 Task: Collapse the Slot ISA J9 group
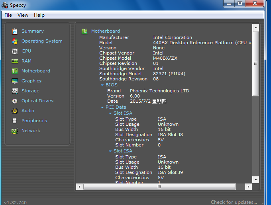(110, 151)
